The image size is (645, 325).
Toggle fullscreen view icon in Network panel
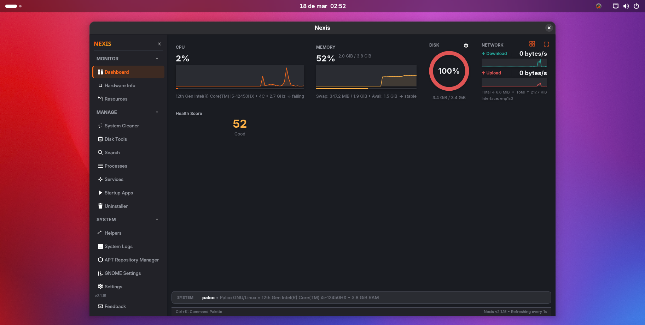click(546, 44)
